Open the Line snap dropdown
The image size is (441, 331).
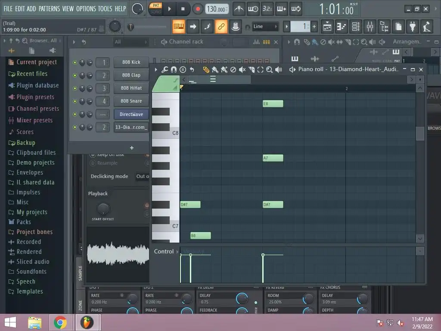tap(265, 26)
